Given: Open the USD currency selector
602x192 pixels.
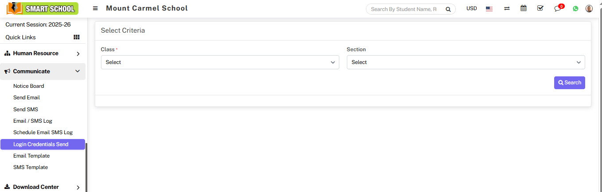Looking at the screenshot, I should (471, 8).
